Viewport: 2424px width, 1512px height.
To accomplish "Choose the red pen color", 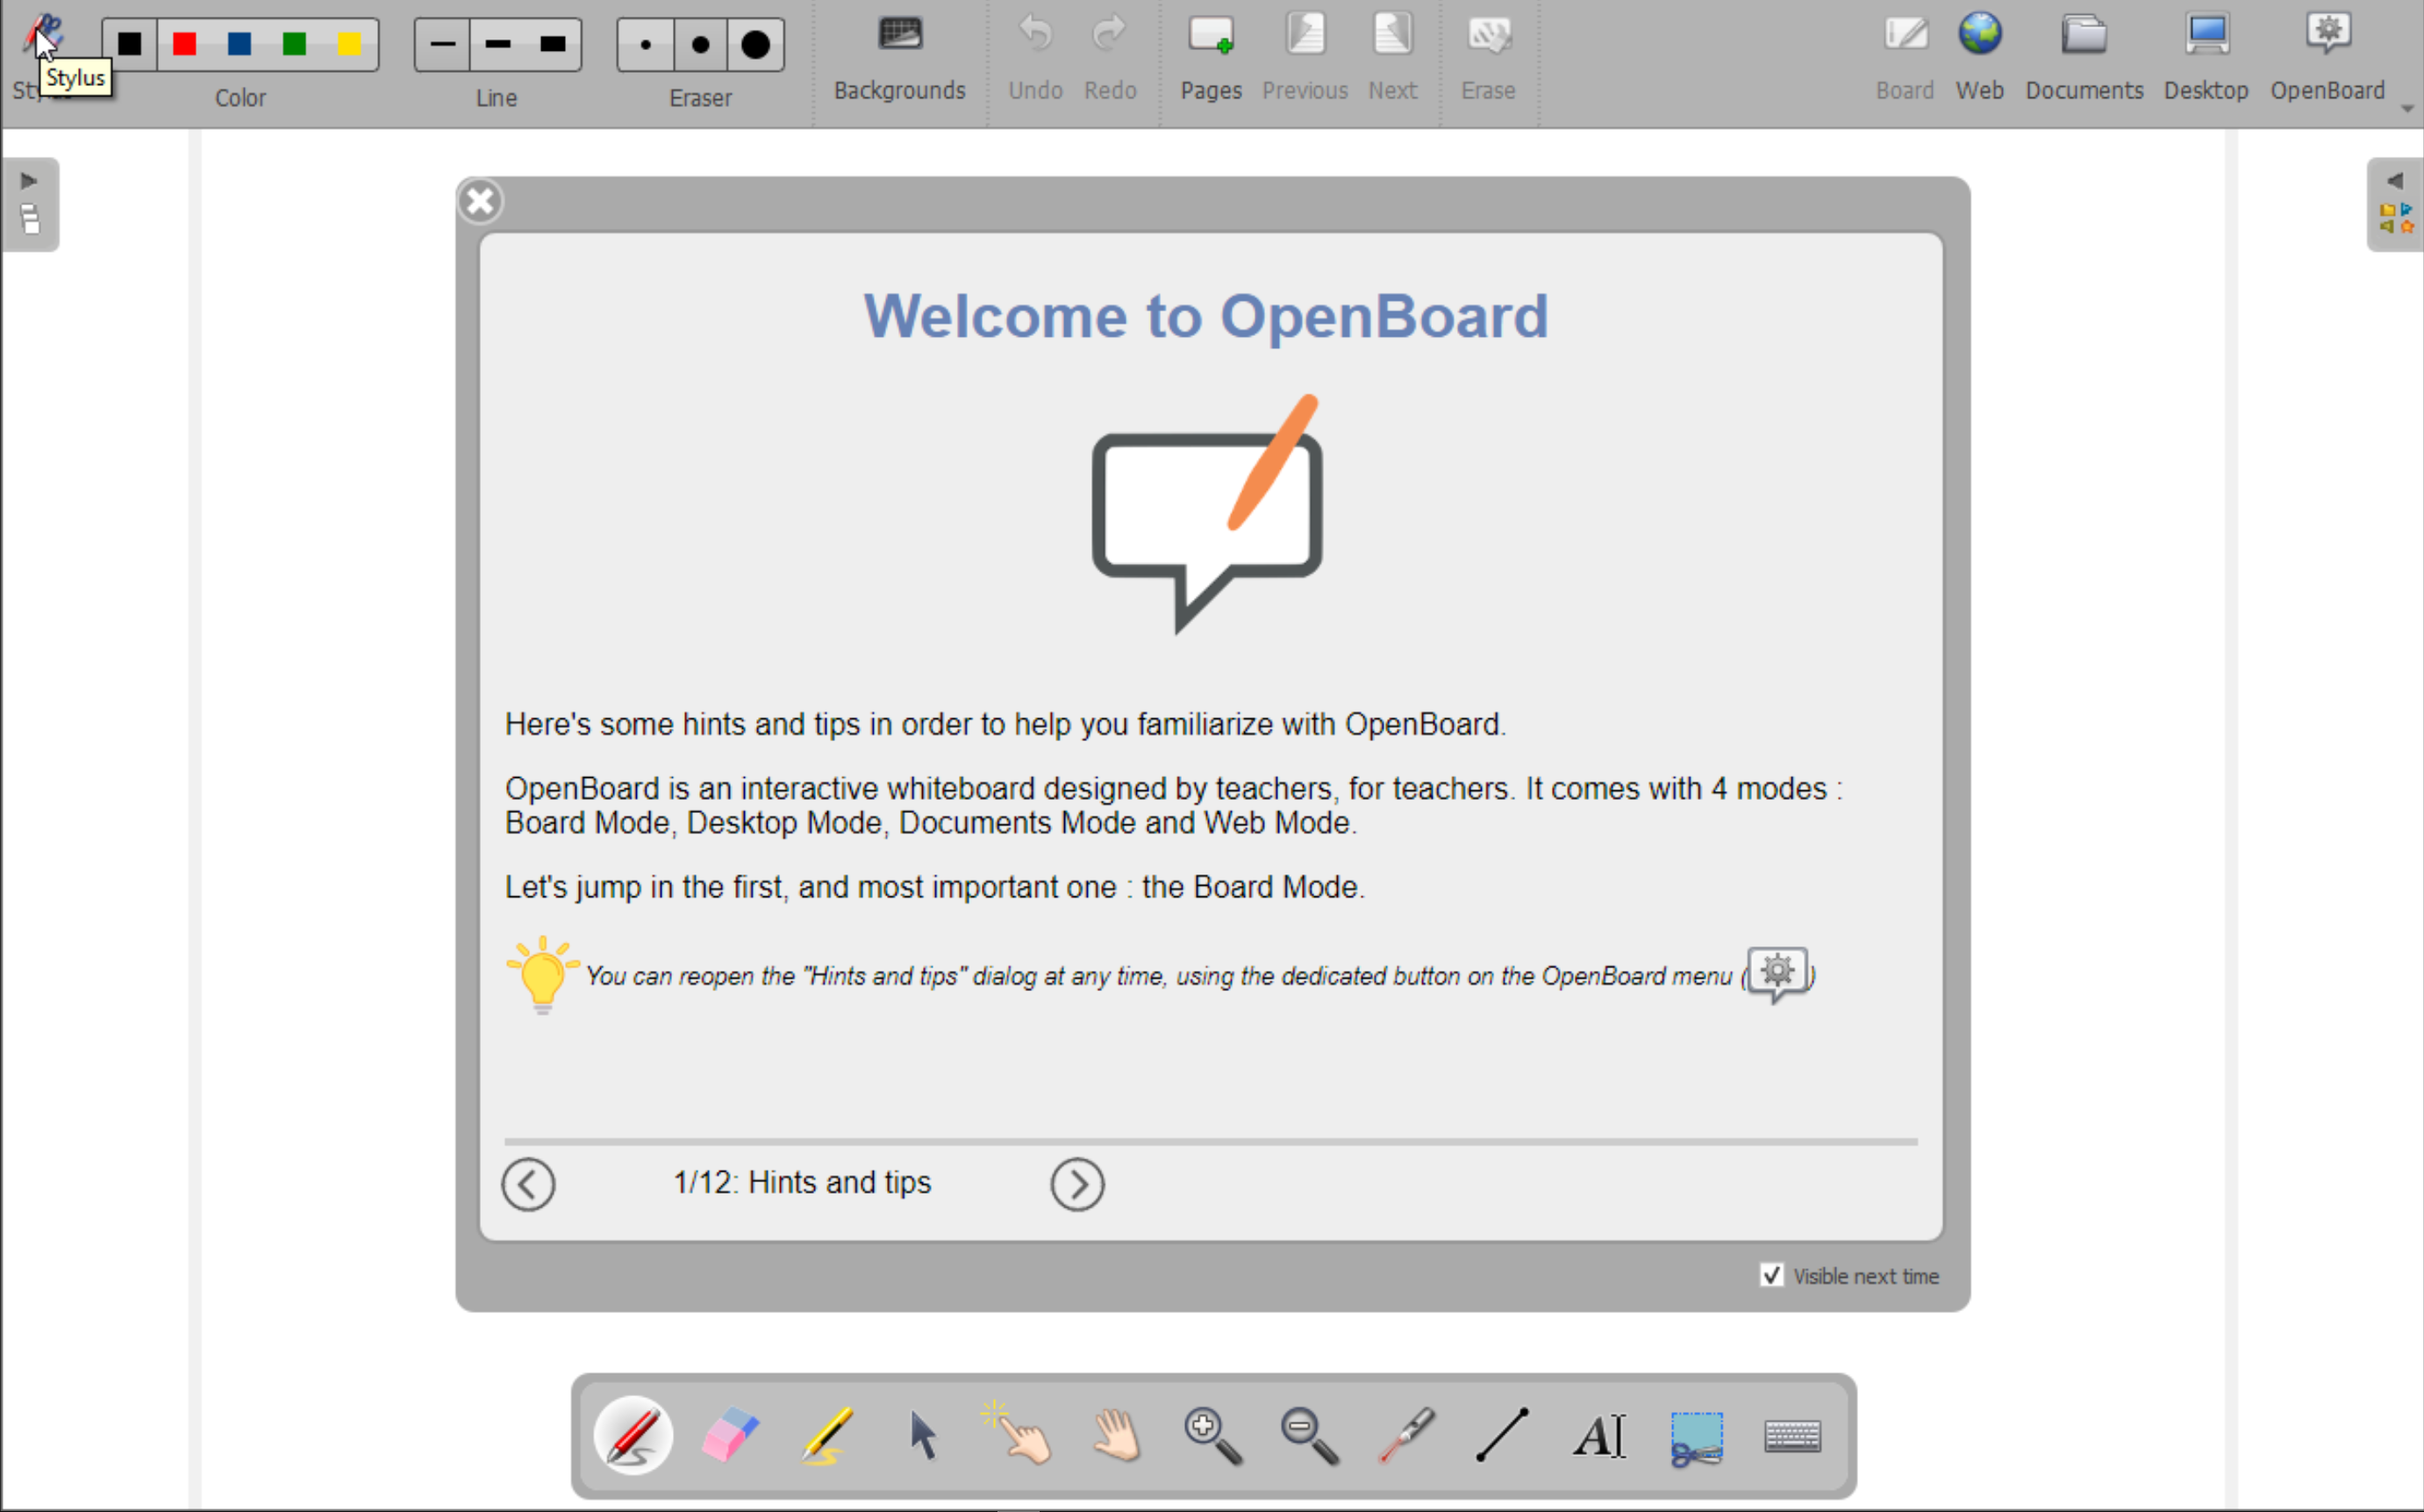I will [x=184, y=44].
